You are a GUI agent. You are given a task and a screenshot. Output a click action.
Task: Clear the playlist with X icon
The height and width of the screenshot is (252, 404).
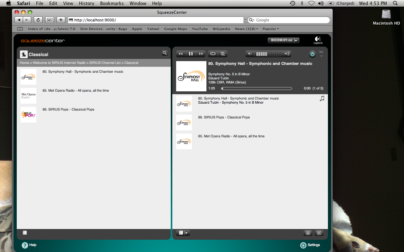[x=319, y=233]
